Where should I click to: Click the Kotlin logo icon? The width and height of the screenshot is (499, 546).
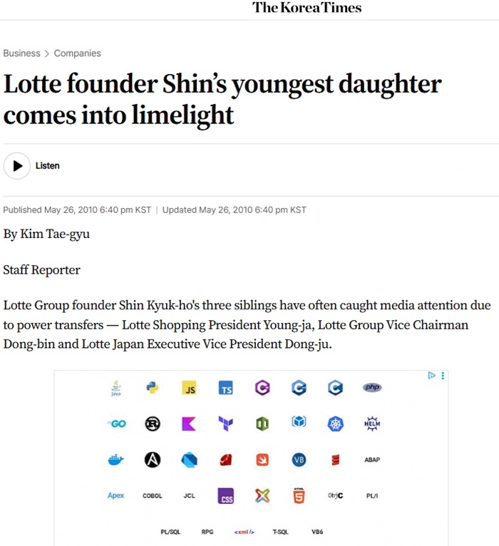click(189, 424)
